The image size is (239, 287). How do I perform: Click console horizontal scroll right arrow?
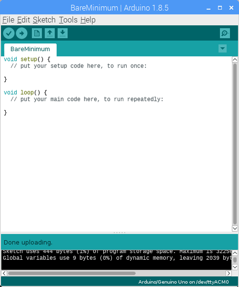coord(228,273)
